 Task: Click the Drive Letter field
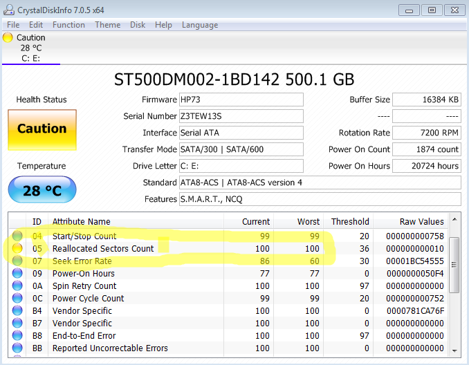click(241, 166)
